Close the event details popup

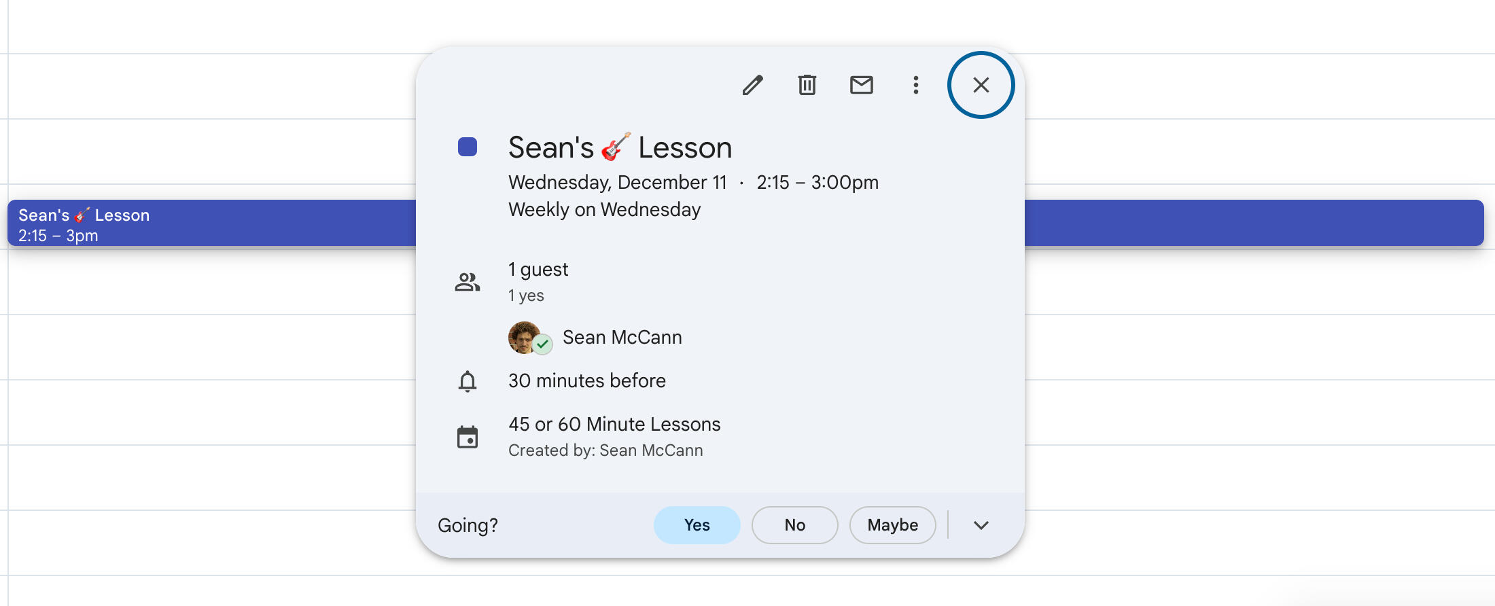coord(981,85)
